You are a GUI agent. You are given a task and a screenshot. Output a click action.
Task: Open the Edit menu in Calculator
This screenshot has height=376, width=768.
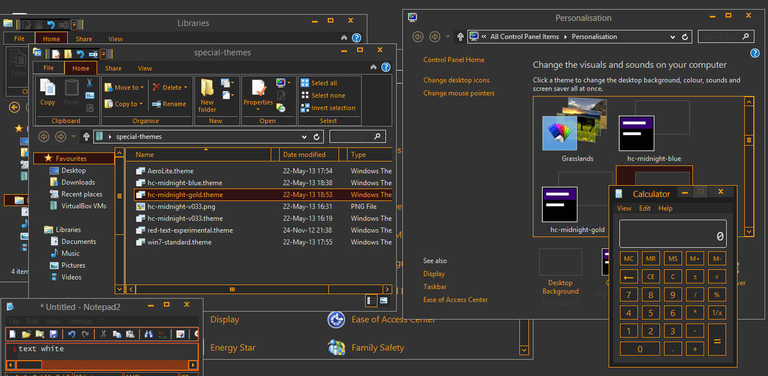point(645,208)
